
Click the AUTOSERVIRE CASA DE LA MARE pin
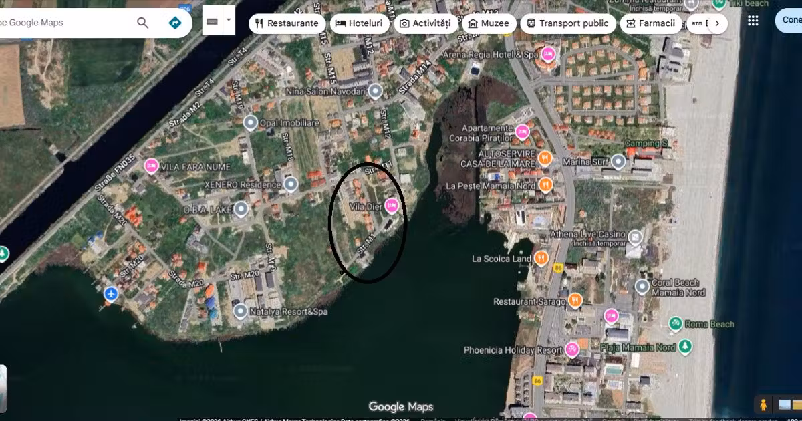[x=545, y=158]
